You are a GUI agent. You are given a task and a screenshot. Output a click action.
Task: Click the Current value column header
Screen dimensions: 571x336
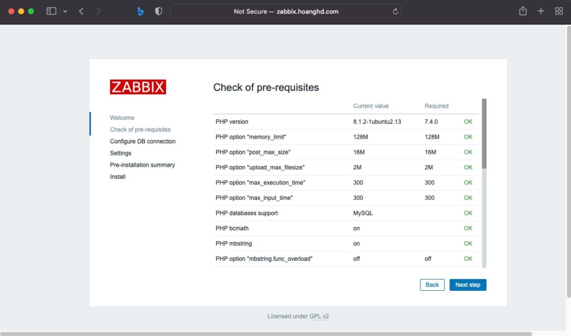point(371,106)
